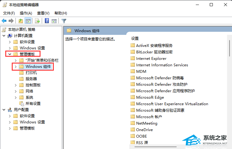232x149 pixels.
Task: Collapse the 管理模板 tree node
Action: pos(10,54)
